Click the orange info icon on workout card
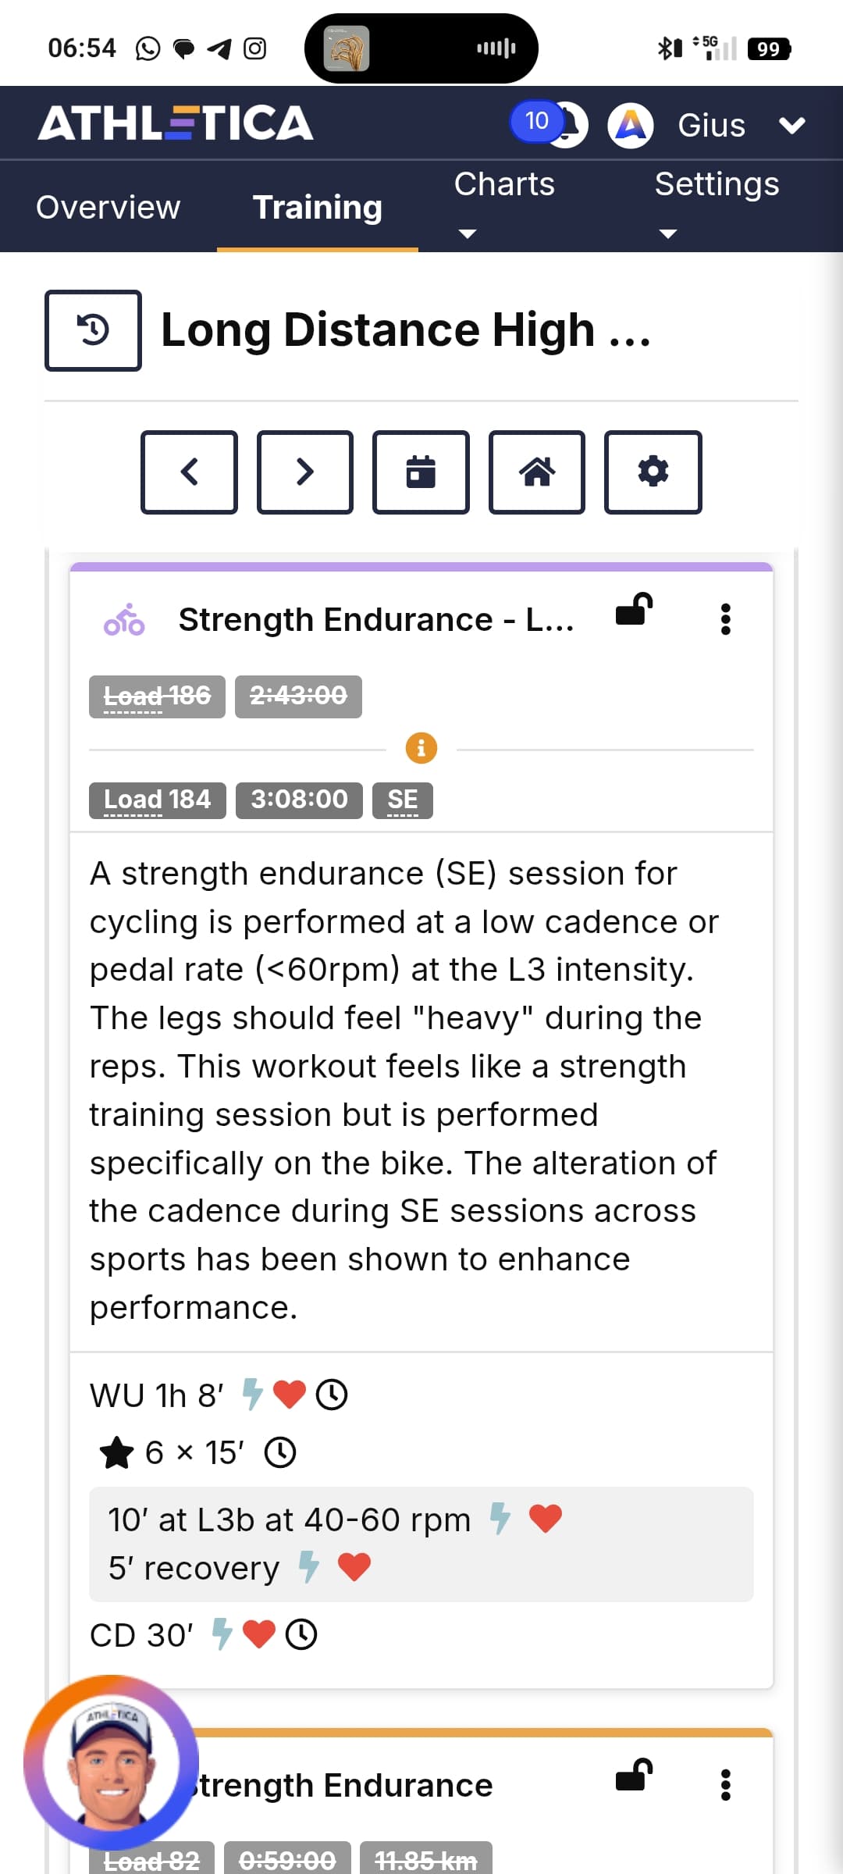The height and width of the screenshot is (1874, 843). (421, 748)
